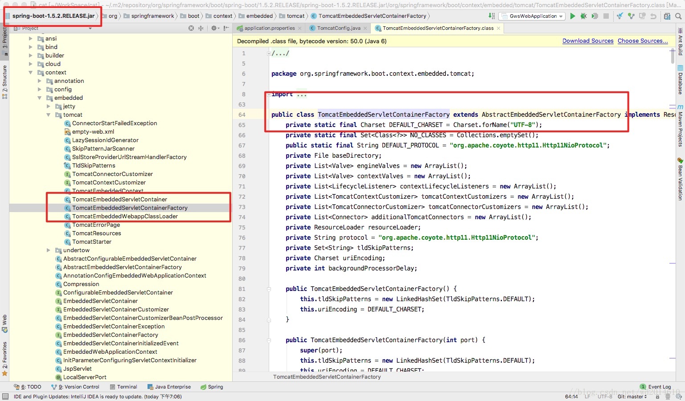Toggle the 7: Structure tool window

[x=4, y=82]
